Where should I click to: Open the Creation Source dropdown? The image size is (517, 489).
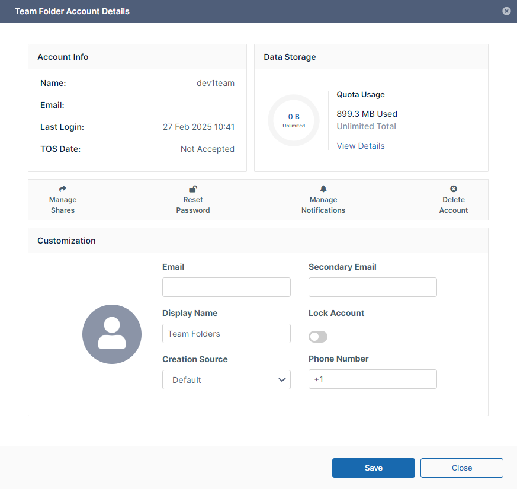click(226, 380)
